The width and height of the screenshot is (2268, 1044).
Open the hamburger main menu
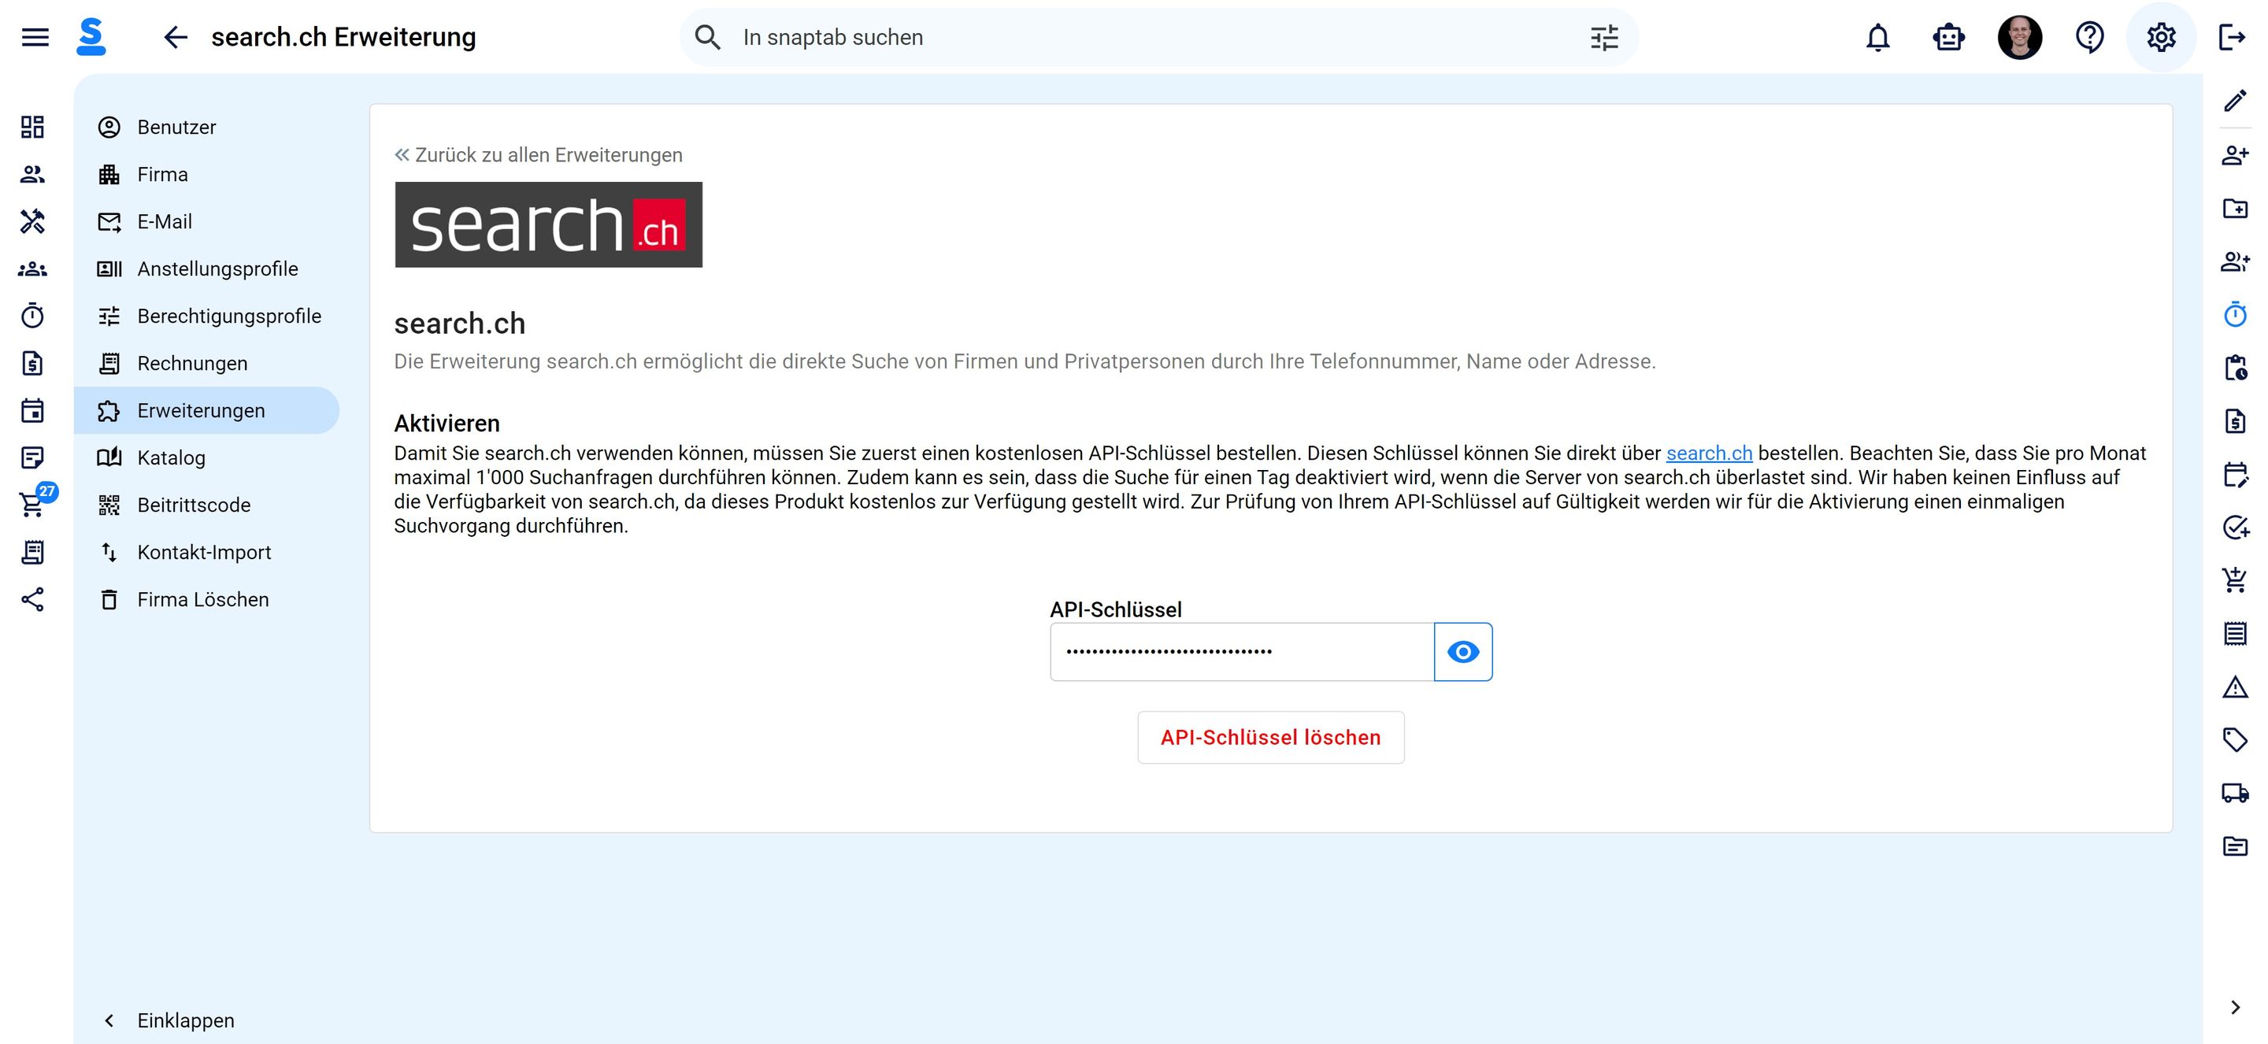point(35,37)
